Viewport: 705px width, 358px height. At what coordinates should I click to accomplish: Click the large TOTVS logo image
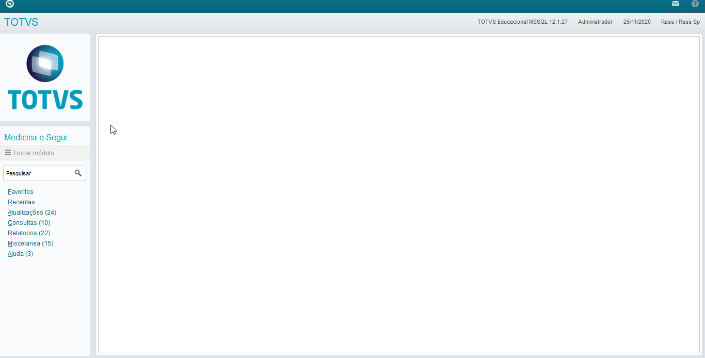(x=45, y=77)
